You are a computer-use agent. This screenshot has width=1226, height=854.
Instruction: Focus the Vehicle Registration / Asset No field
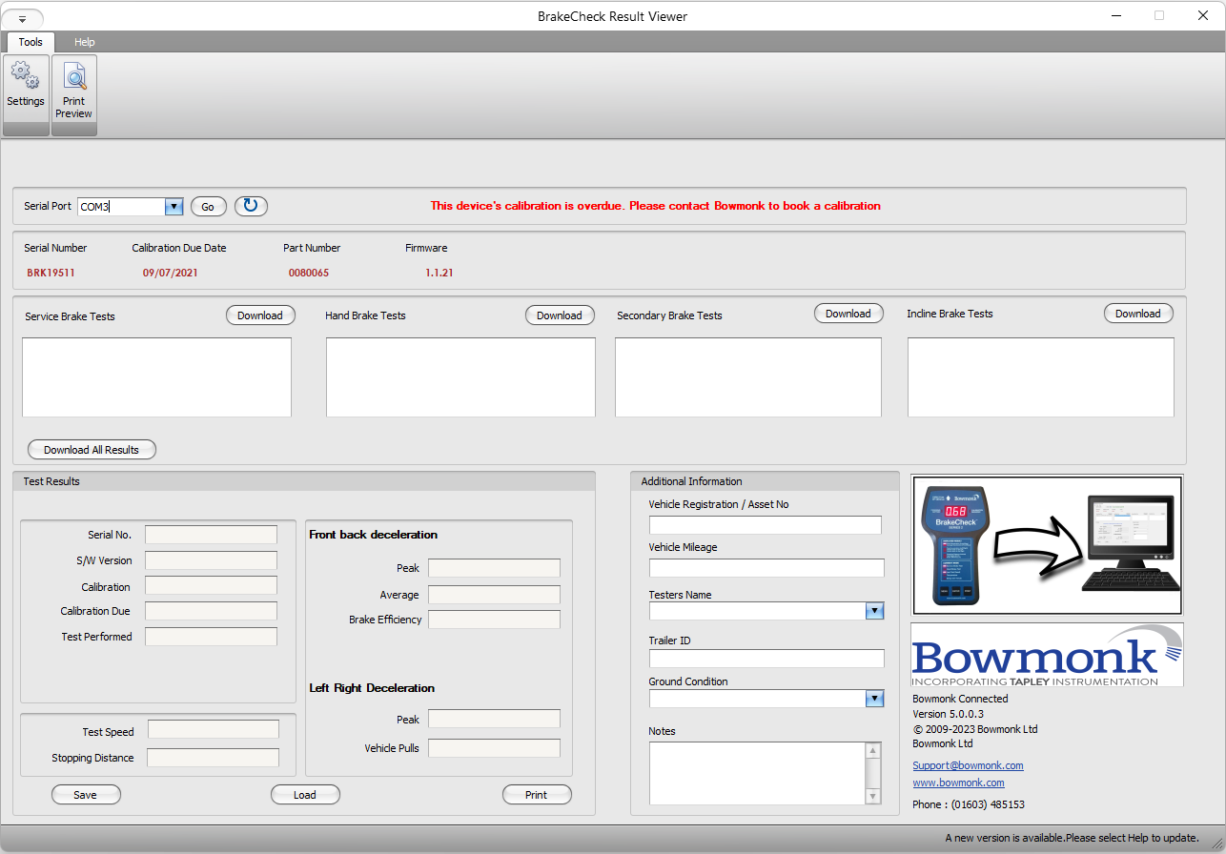coord(766,525)
